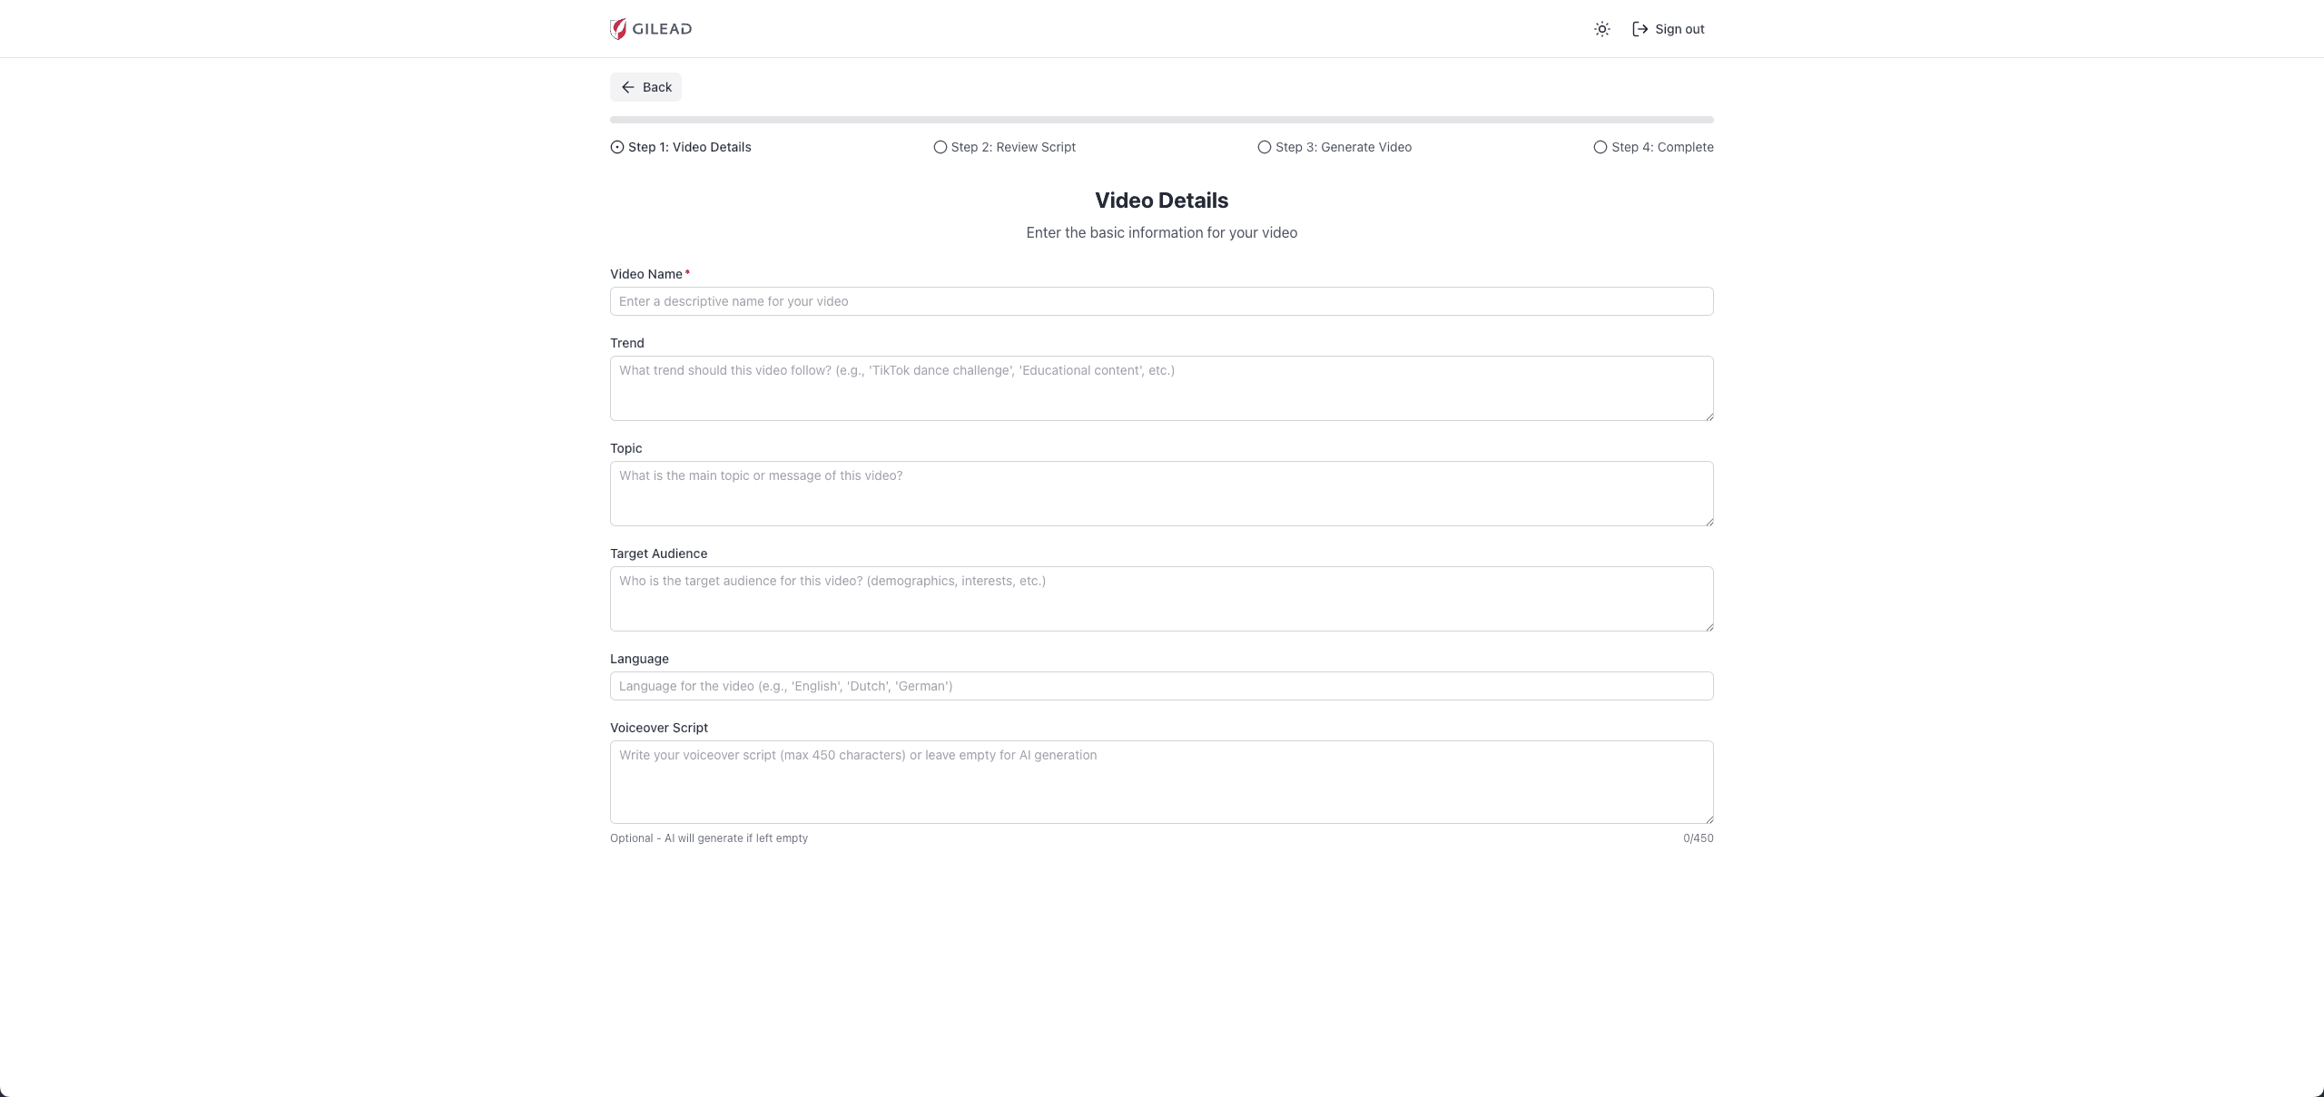Image resolution: width=2324 pixels, height=1097 pixels.
Task: Click Sign out
Action: pyautogui.click(x=1678, y=28)
